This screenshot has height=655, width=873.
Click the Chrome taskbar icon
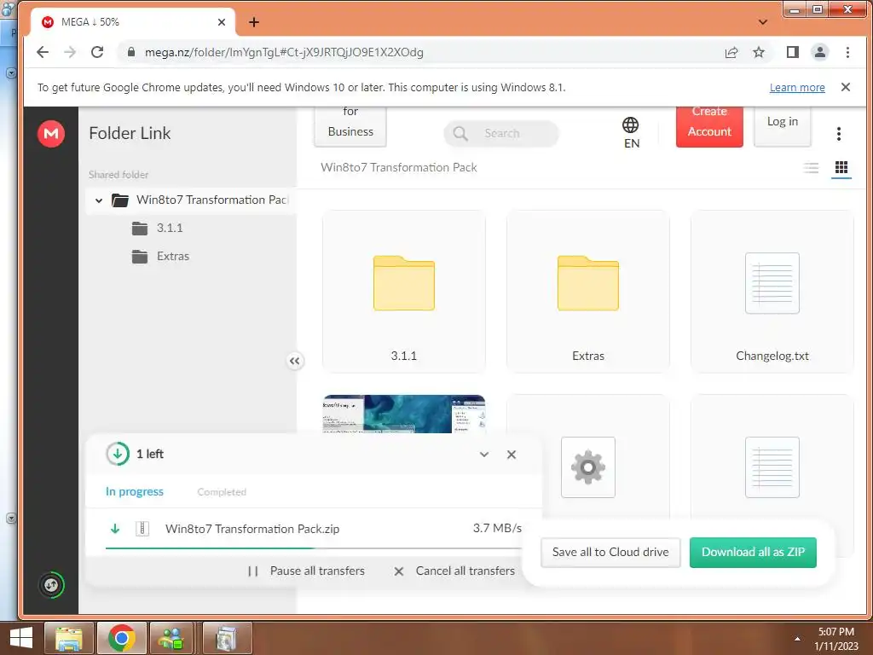122,638
